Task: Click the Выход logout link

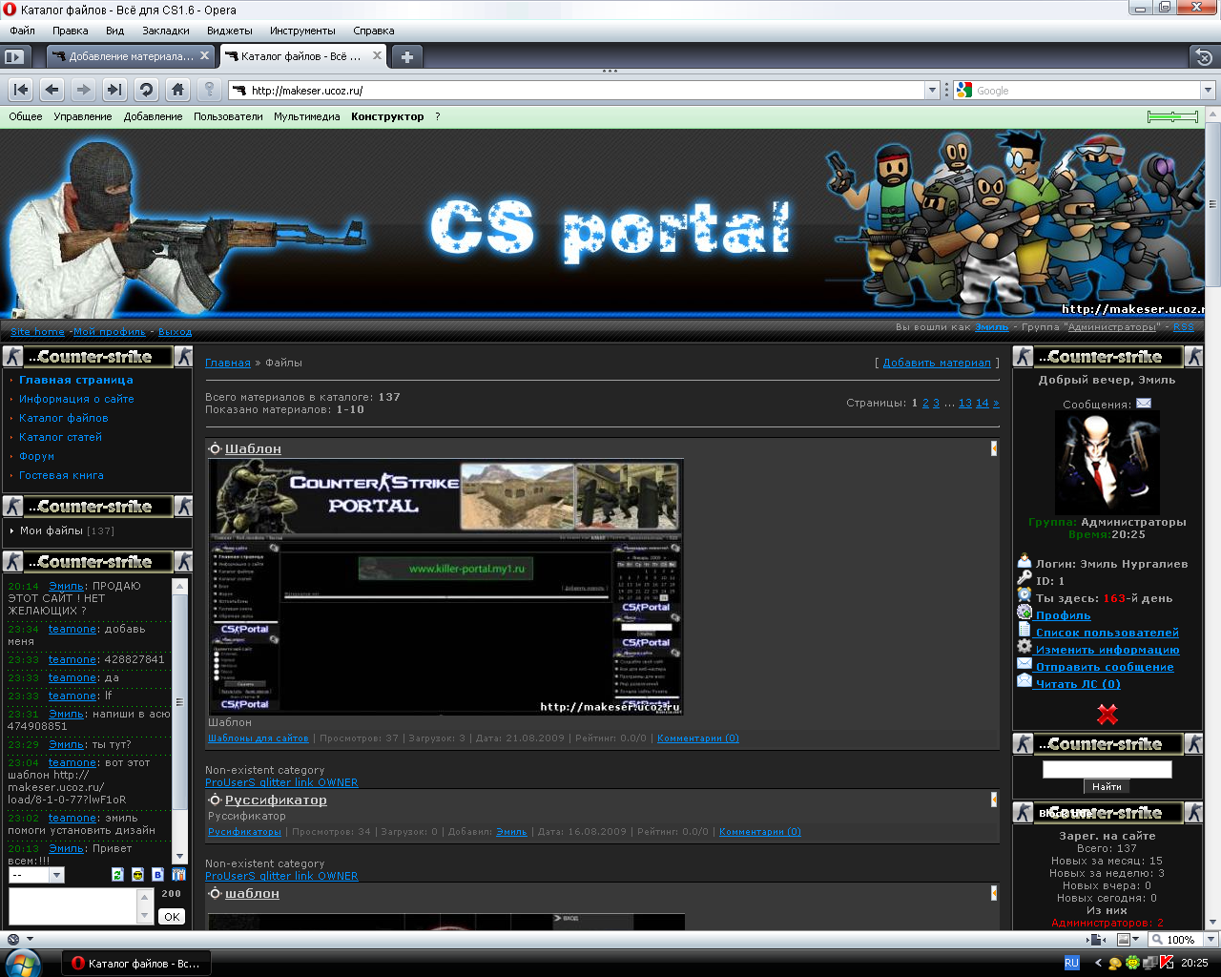Action: (x=175, y=332)
